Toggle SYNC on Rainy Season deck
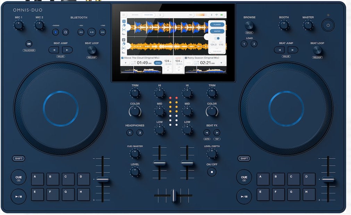The height and width of the screenshot is (215, 351). click(189, 63)
